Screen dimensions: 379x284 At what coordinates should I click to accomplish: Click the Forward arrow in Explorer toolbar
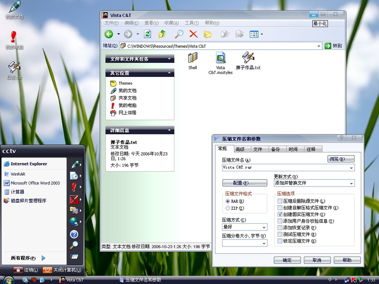point(128,34)
